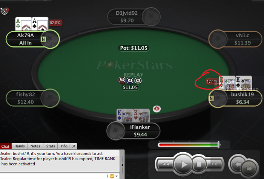The width and height of the screenshot is (264, 179).
Task: Click the fast-forward button in replayer
Action: pos(214,164)
